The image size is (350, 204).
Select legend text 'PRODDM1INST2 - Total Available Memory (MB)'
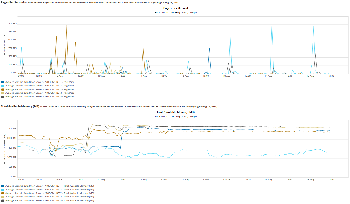click(x=69, y=193)
